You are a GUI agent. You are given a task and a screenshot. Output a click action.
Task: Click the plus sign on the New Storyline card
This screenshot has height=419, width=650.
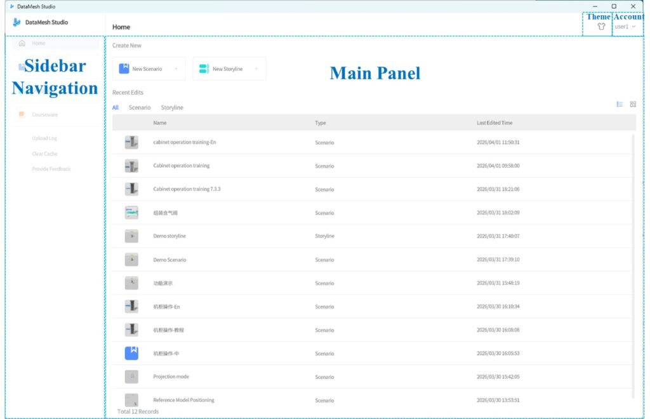[256, 69]
